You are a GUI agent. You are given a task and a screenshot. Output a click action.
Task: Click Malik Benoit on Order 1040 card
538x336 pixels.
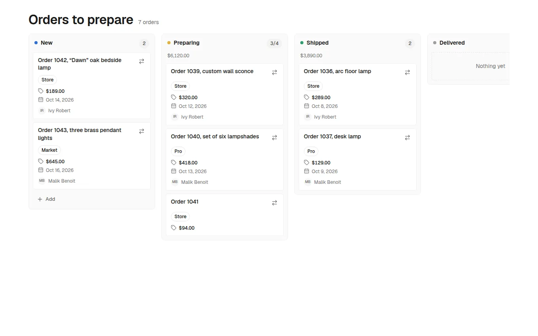(195, 182)
